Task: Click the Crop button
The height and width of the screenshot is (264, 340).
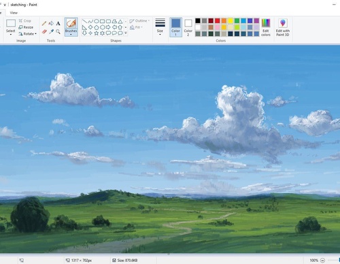Action: point(25,21)
